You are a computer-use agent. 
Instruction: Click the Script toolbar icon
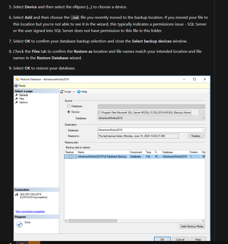tap(61, 91)
